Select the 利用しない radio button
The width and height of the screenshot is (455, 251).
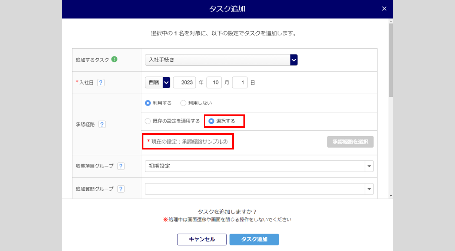tap(183, 103)
